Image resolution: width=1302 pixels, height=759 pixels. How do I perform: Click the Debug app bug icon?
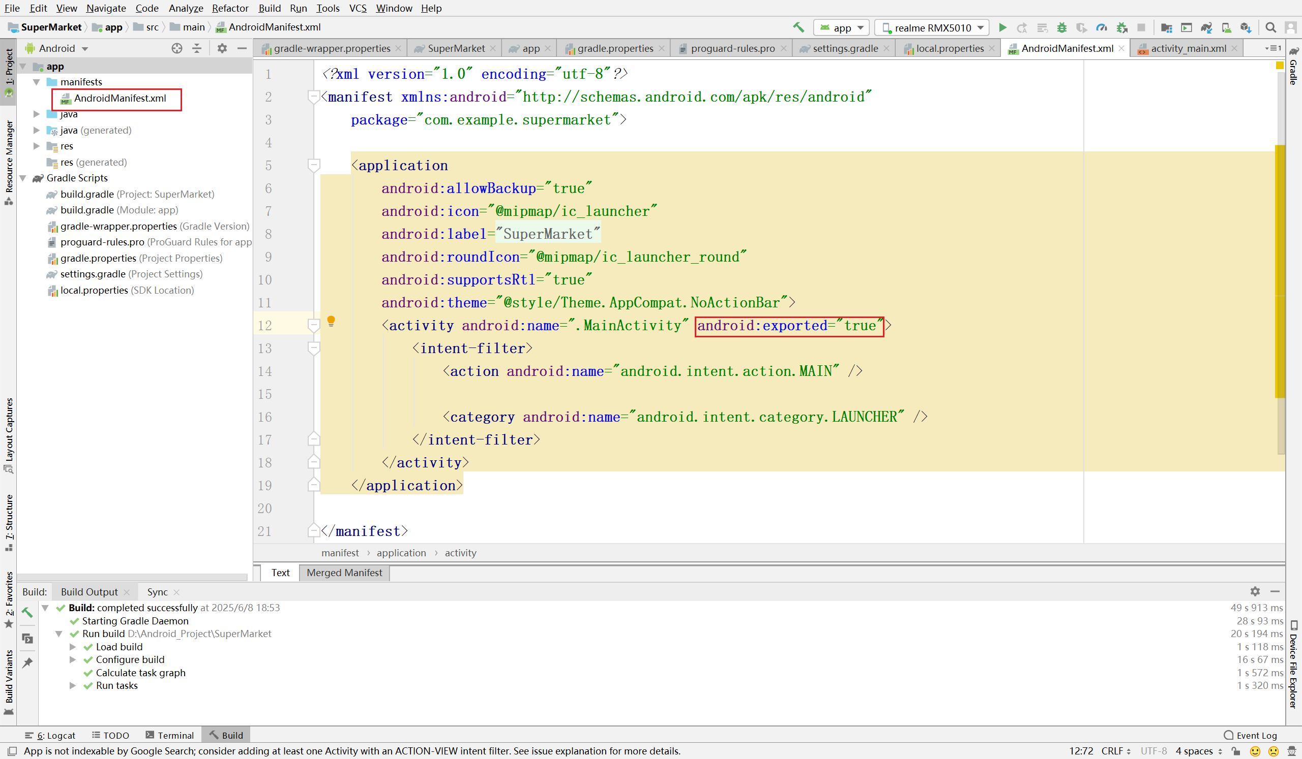pos(1061,27)
